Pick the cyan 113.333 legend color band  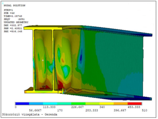(50, 104)
